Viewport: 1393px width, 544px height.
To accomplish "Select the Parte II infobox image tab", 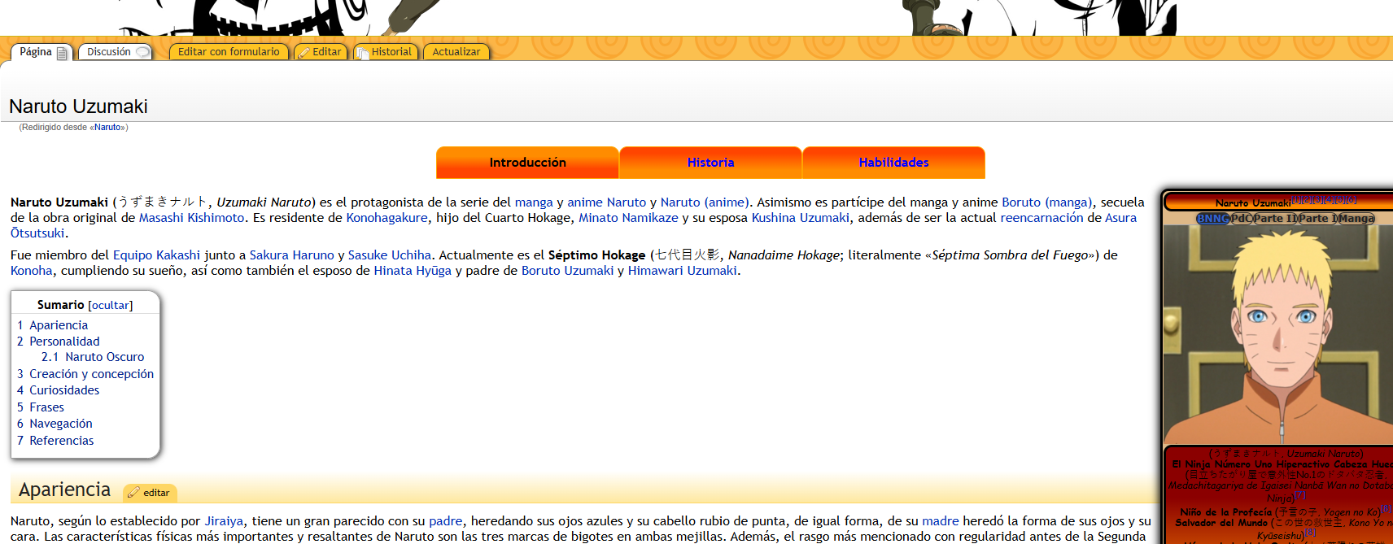I will (1275, 219).
